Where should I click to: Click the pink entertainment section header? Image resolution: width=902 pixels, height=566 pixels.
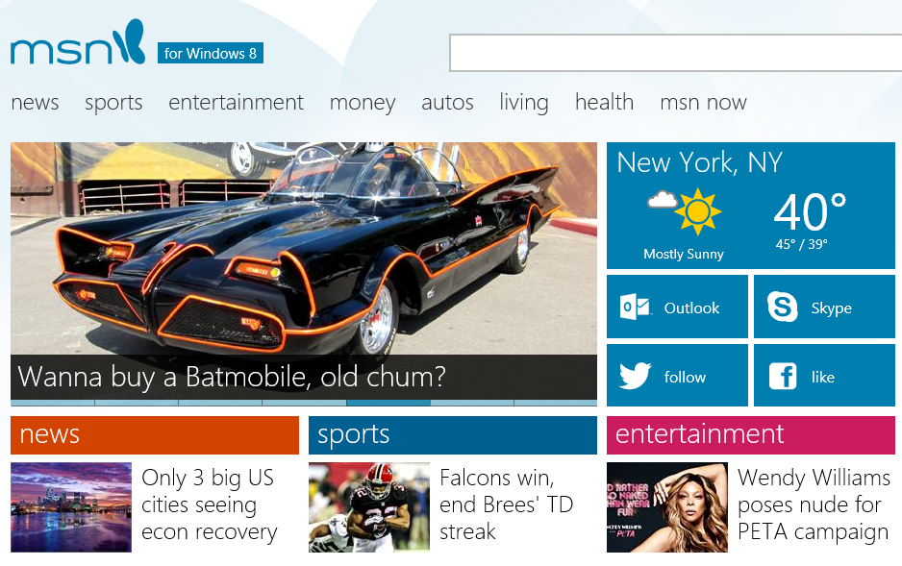(x=750, y=434)
